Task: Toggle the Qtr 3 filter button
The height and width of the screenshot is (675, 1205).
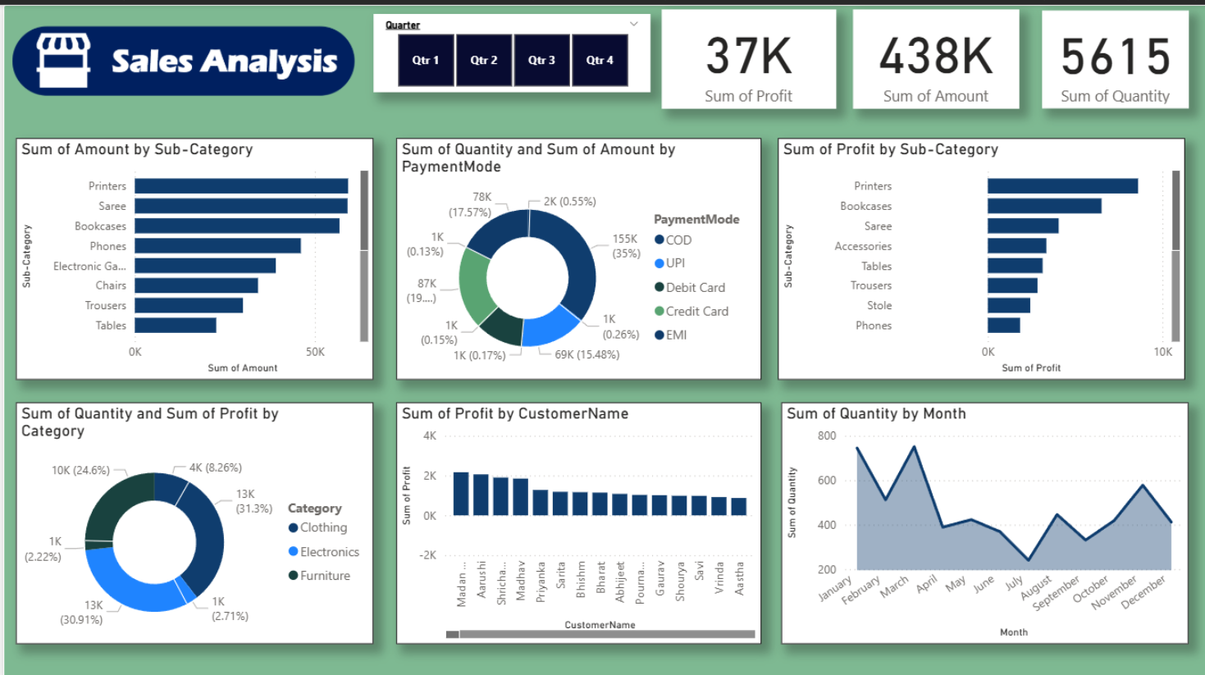Action: 541,60
